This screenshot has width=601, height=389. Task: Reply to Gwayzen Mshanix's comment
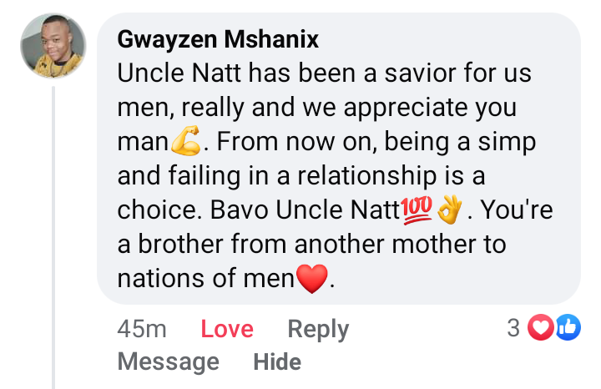(318, 329)
